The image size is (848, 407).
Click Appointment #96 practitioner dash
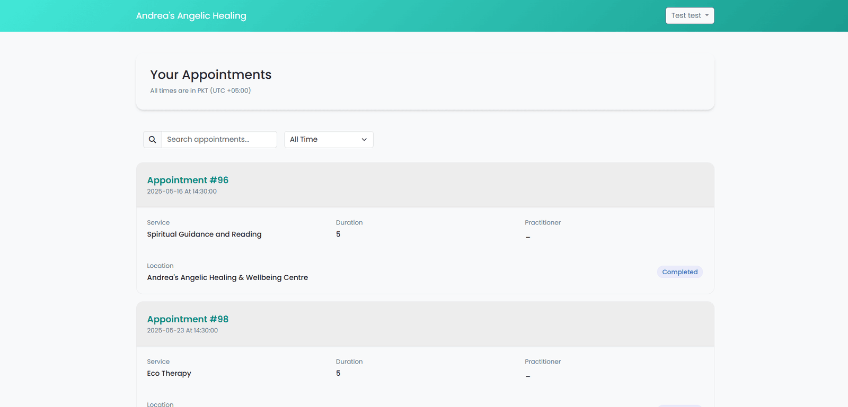pyautogui.click(x=528, y=237)
